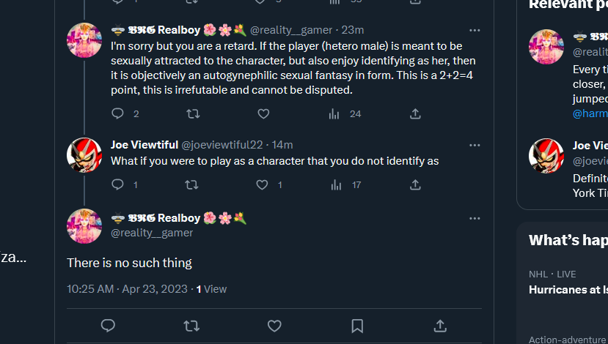Share the 23m Realboy tweet
The height and width of the screenshot is (344, 608).
click(x=415, y=113)
